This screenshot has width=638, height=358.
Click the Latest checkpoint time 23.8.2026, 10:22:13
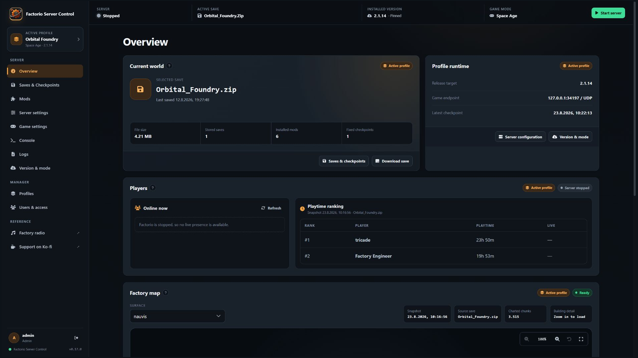(573, 113)
